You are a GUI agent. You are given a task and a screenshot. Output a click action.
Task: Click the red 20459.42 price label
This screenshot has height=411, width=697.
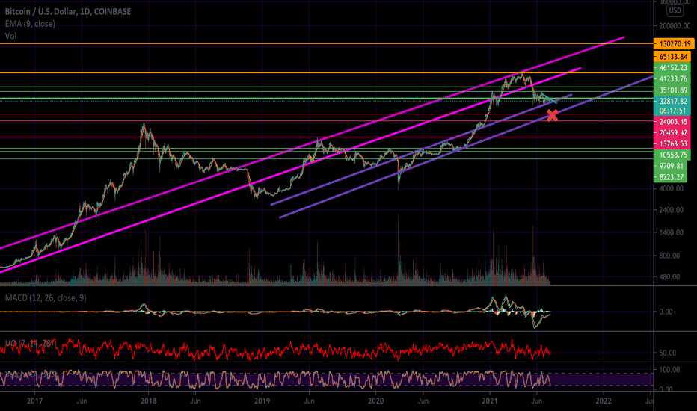pos(672,132)
